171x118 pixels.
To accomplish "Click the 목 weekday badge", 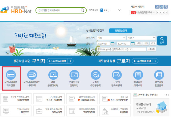I will click(166, 7).
